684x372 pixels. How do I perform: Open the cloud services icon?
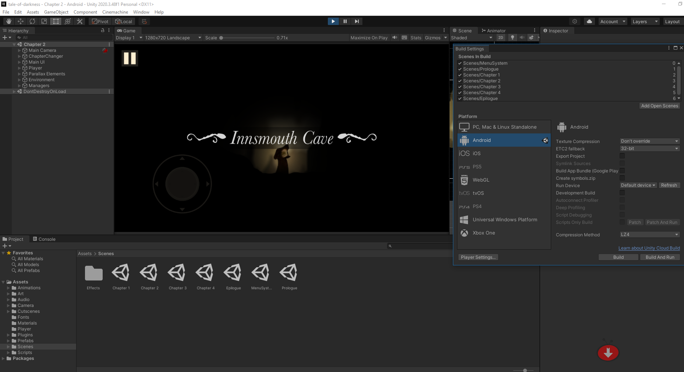coord(589,21)
